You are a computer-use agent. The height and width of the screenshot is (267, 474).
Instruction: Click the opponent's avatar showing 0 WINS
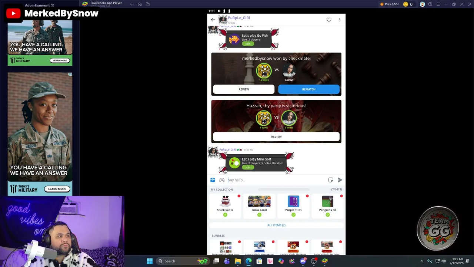point(289,70)
